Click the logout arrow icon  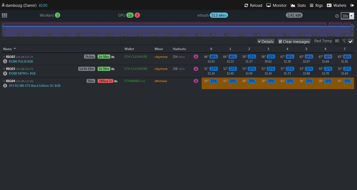pos(352,5)
